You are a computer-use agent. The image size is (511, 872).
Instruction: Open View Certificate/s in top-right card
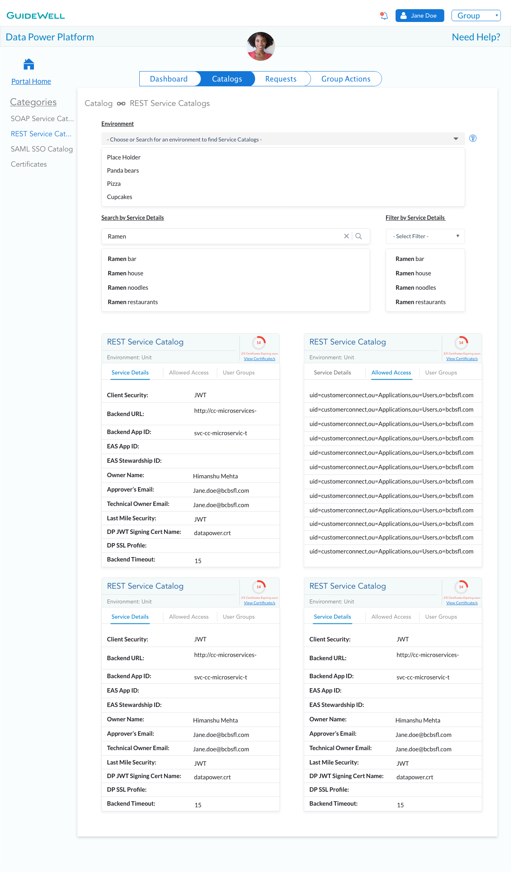(x=462, y=359)
